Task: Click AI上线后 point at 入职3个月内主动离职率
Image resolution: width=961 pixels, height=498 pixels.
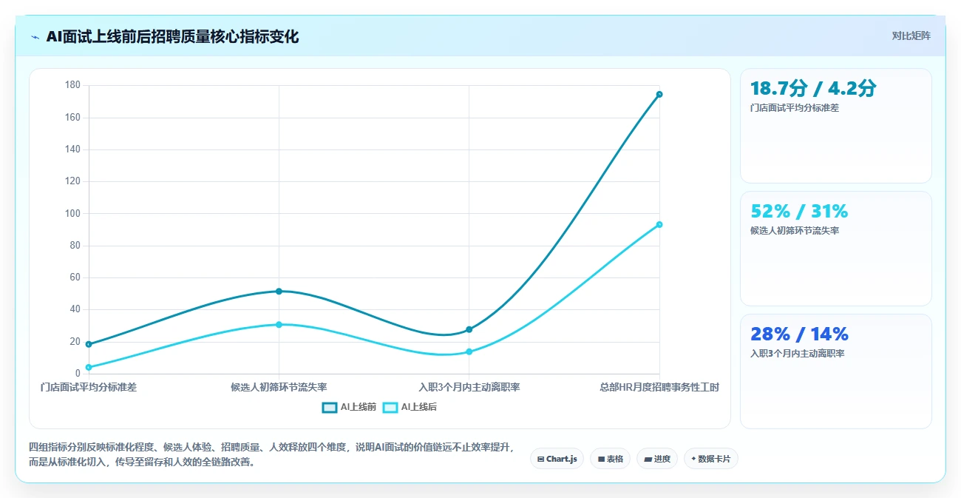Action: (x=469, y=351)
